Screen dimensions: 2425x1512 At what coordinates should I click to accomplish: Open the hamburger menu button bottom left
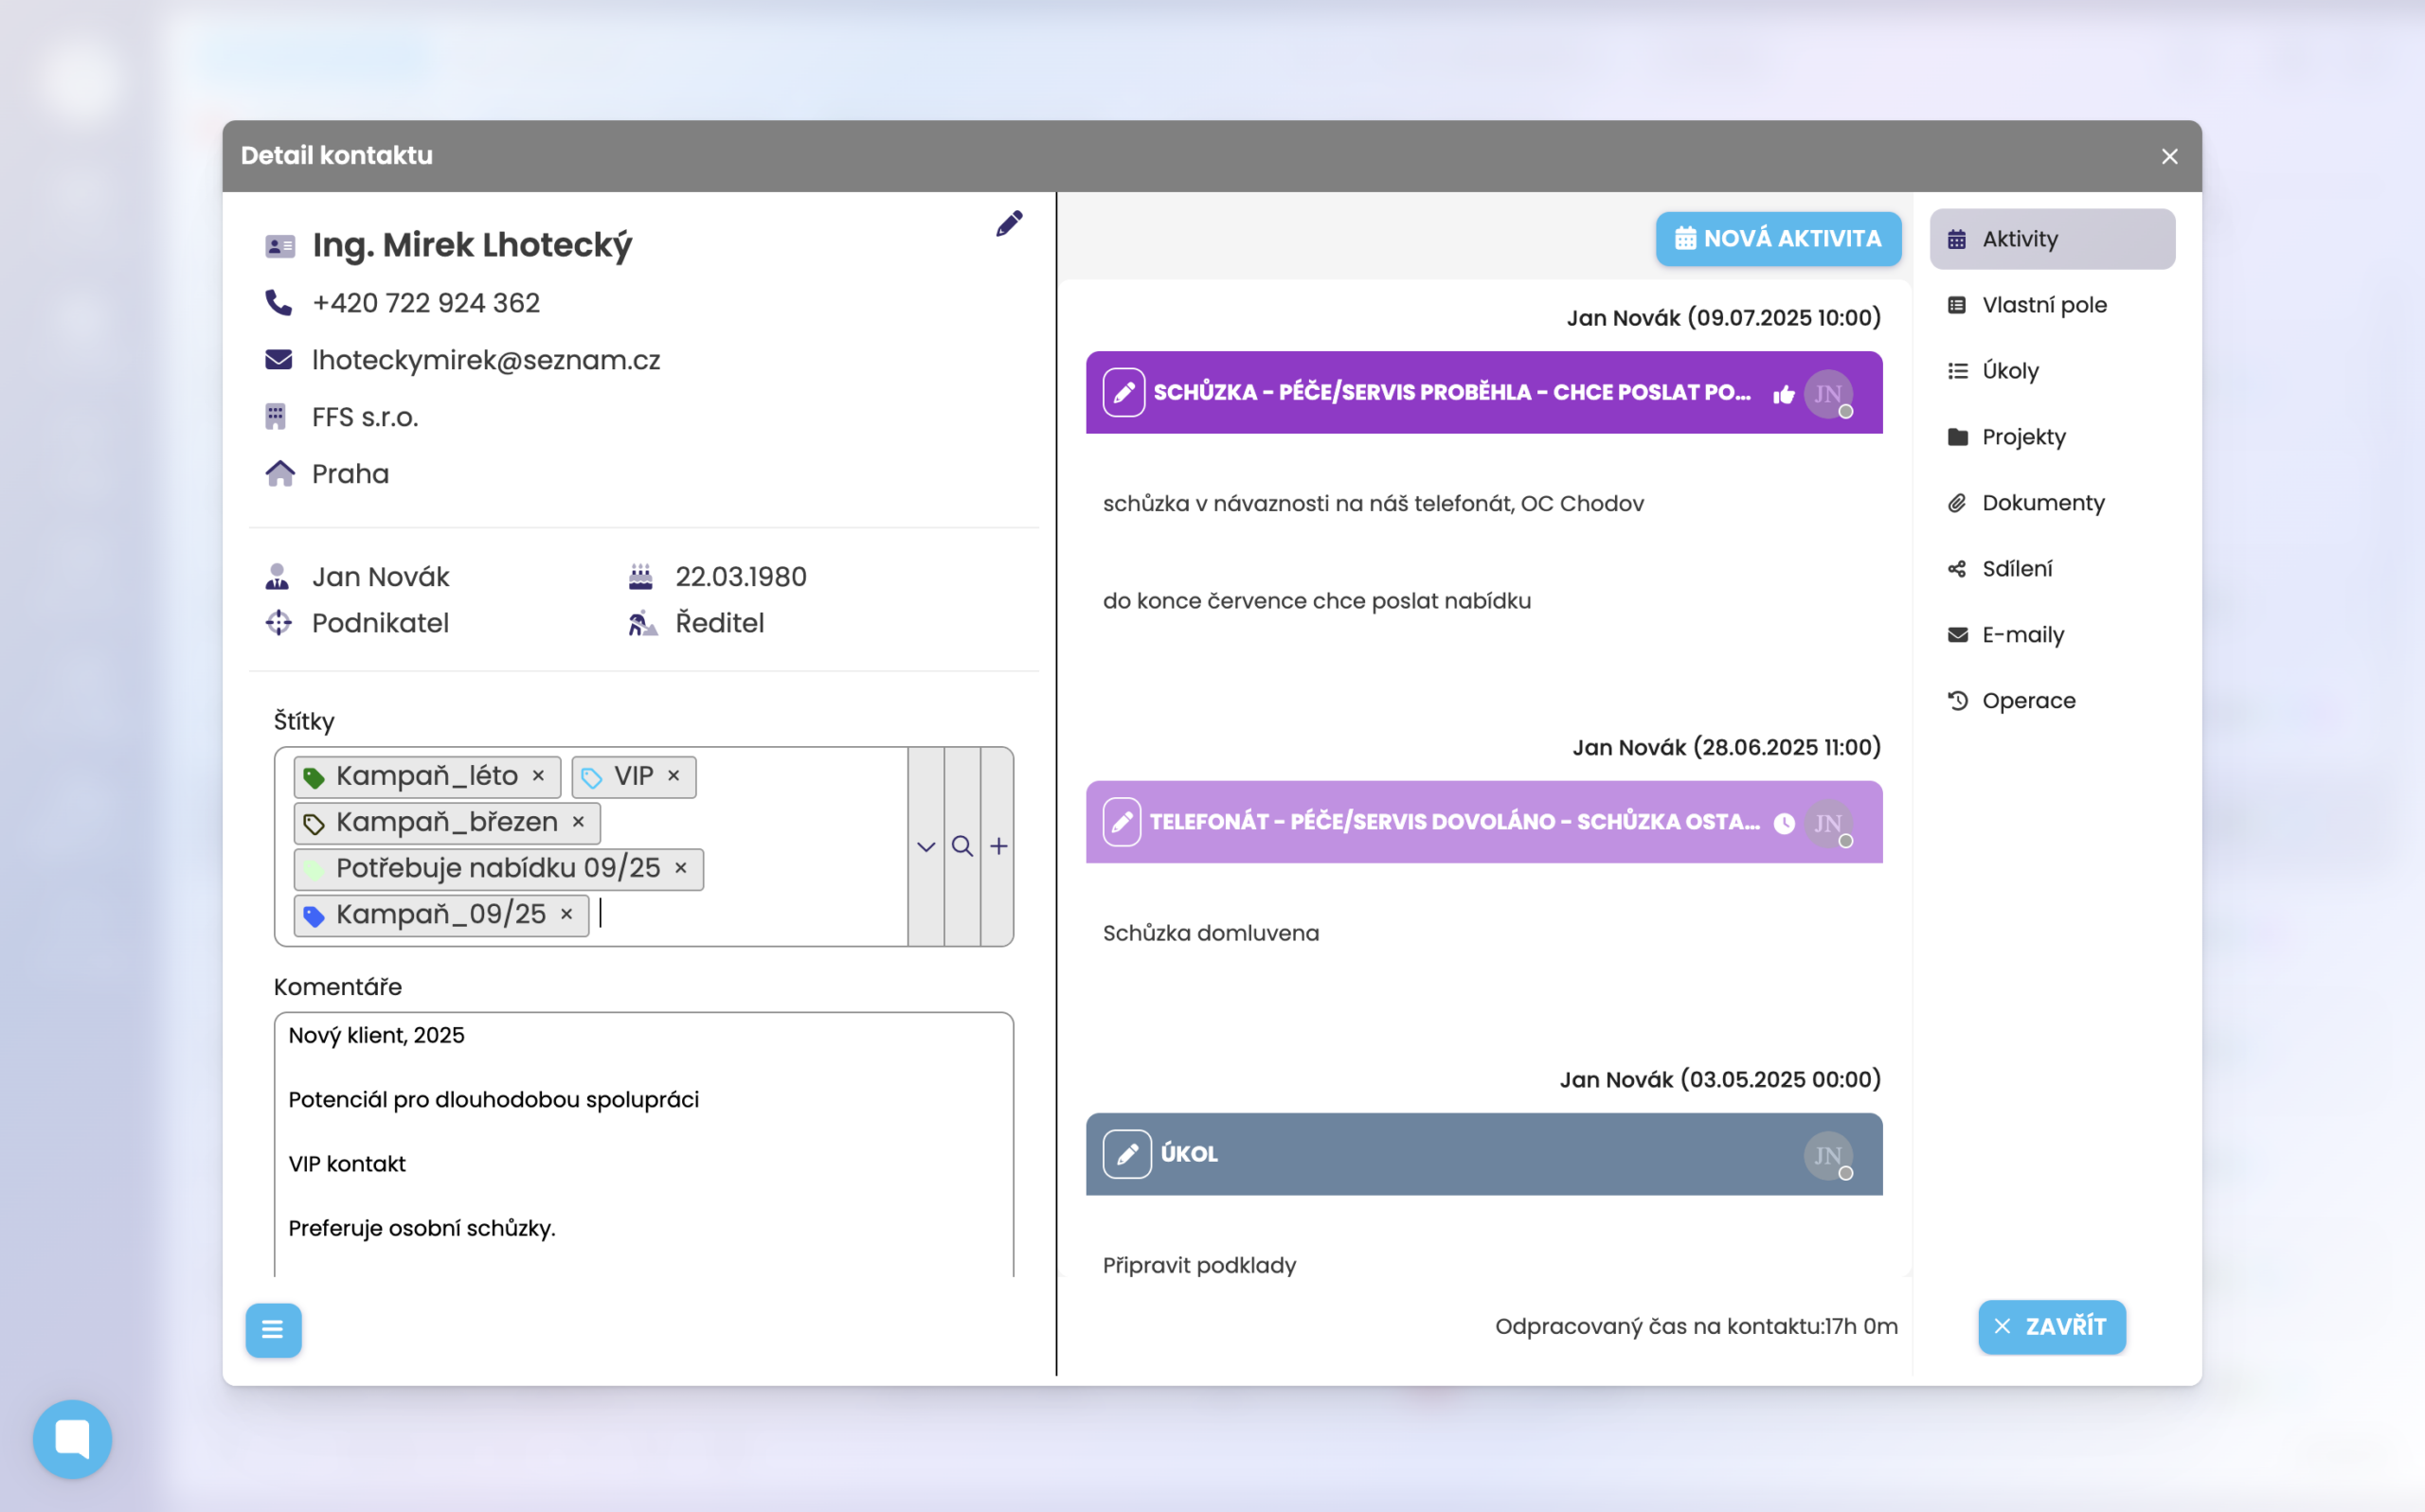(273, 1329)
